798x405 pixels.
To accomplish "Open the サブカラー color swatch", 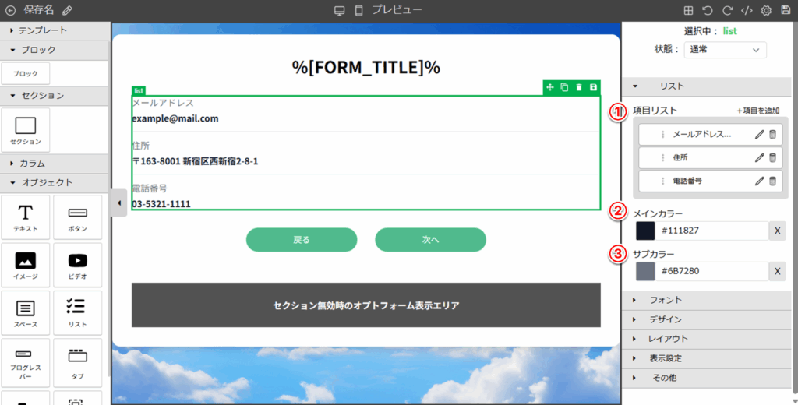I will click(645, 271).
